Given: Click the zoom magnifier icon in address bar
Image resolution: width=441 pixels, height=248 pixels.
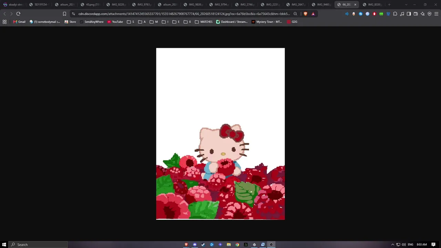Looking at the screenshot, I should [x=295, y=14].
